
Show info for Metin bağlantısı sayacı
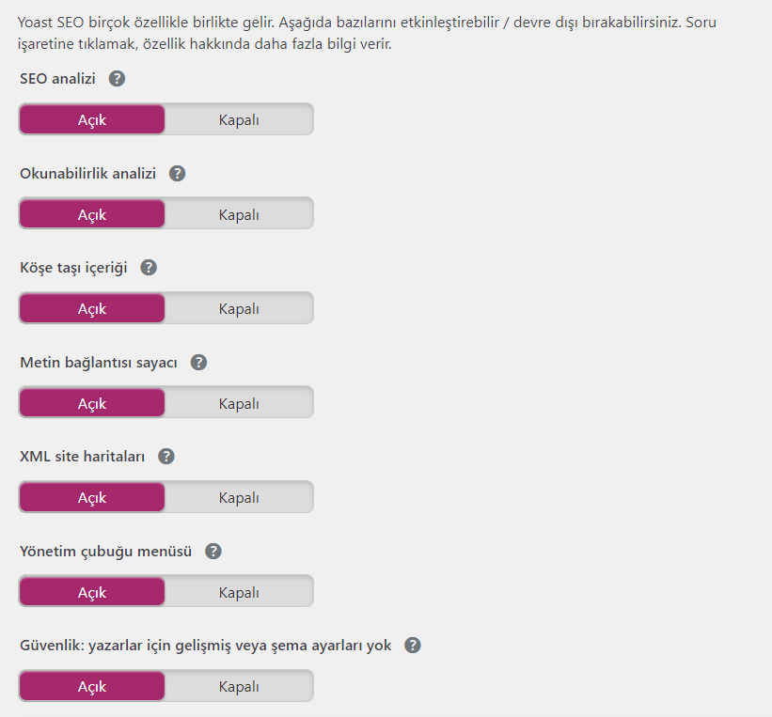click(x=198, y=362)
